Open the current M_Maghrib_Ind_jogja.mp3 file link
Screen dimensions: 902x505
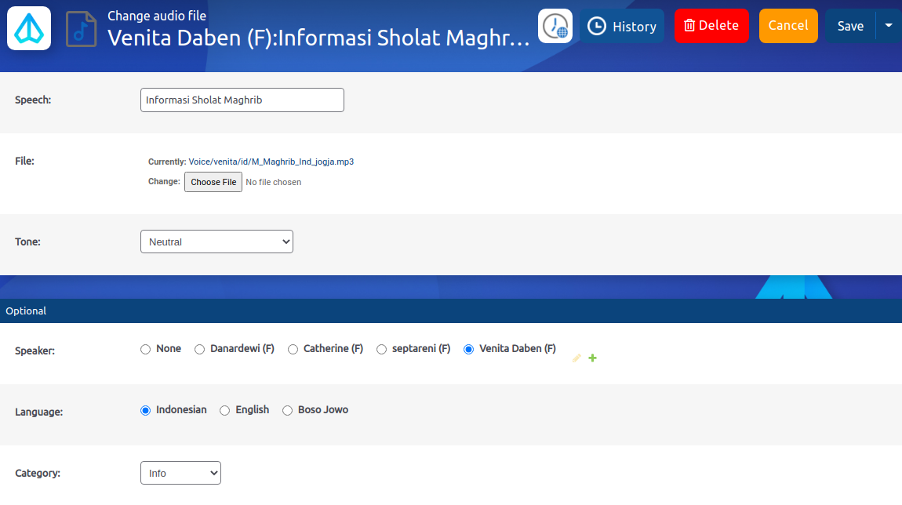pos(271,162)
